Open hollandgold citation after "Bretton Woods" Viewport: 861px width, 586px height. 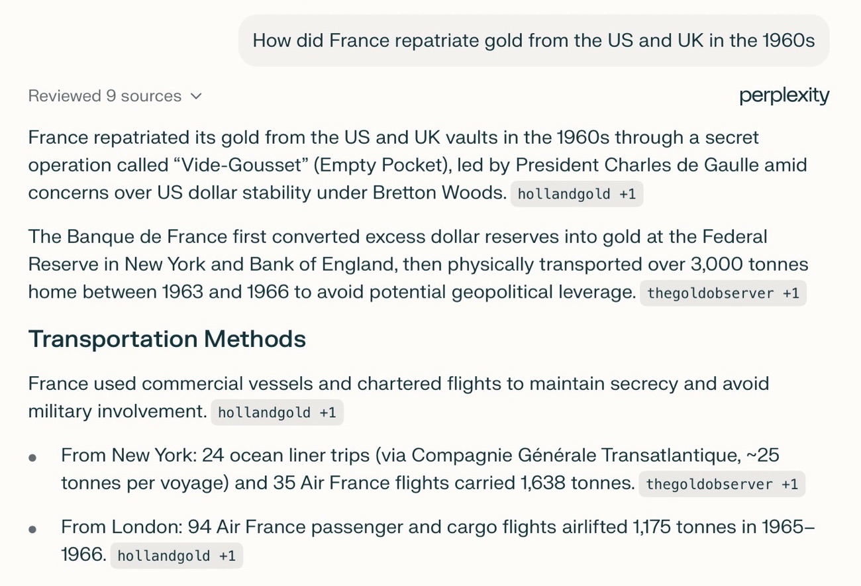point(576,195)
